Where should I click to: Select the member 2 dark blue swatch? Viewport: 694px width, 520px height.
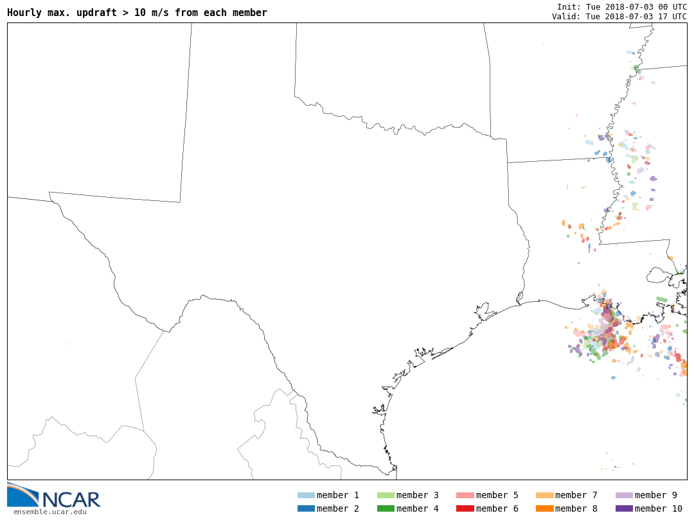pos(306,508)
